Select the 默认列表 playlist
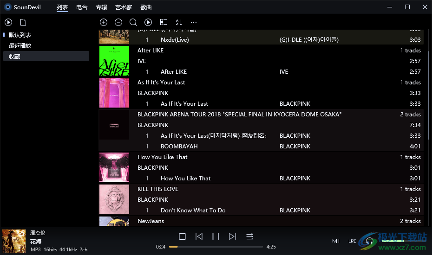This screenshot has width=432, height=255. [x=46, y=35]
